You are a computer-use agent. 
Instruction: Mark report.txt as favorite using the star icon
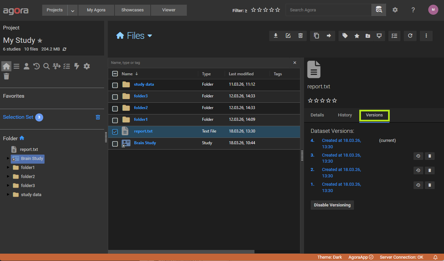pyautogui.click(x=357, y=36)
